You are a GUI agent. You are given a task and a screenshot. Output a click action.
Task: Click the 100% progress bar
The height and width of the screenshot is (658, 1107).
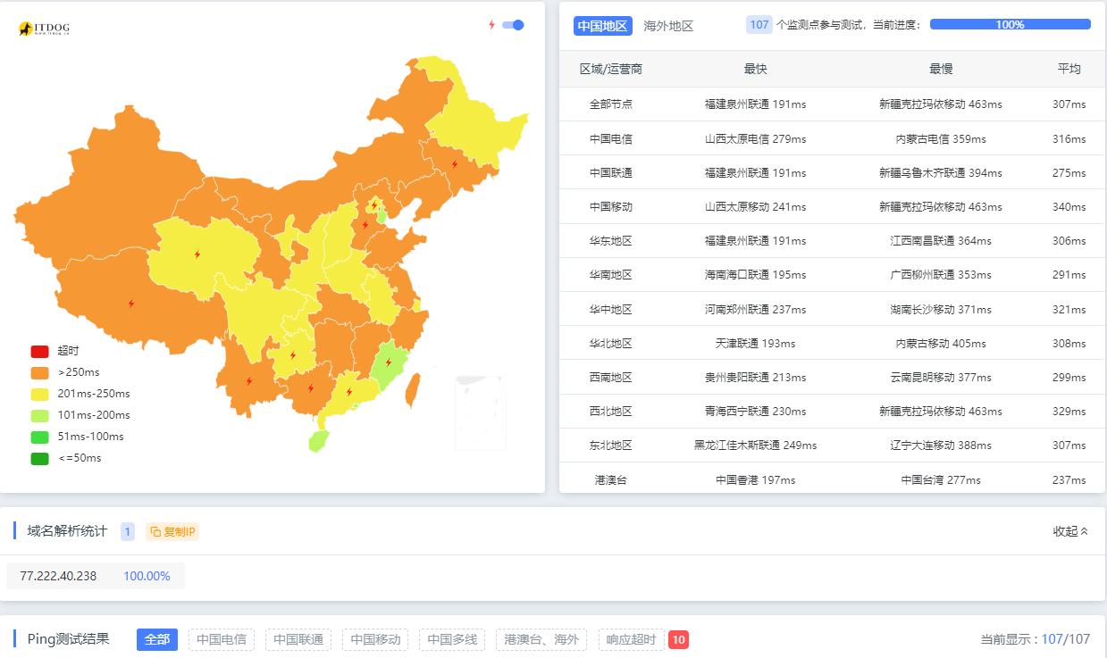[x=1010, y=25]
